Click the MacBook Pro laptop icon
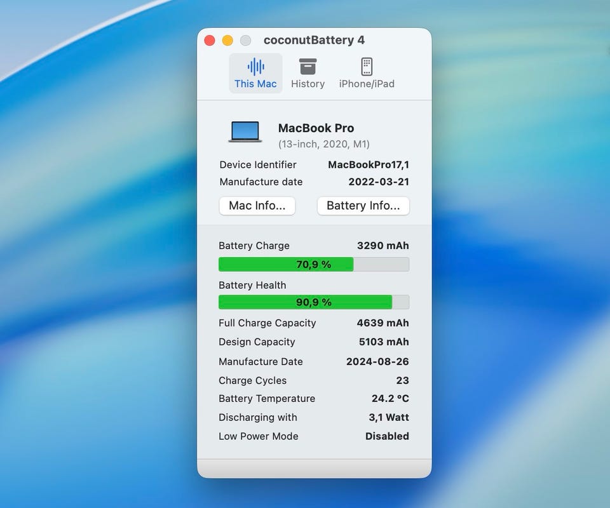 (x=245, y=131)
